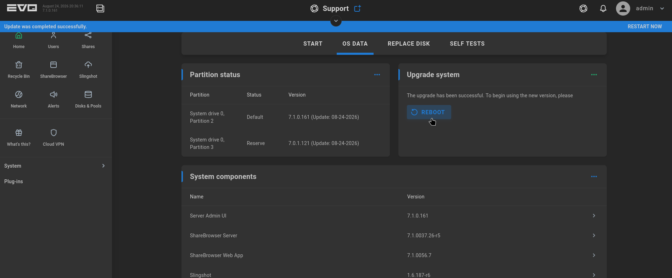Click the REBOOT button
The height and width of the screenshot is (278, 672).
pos(429,112)
